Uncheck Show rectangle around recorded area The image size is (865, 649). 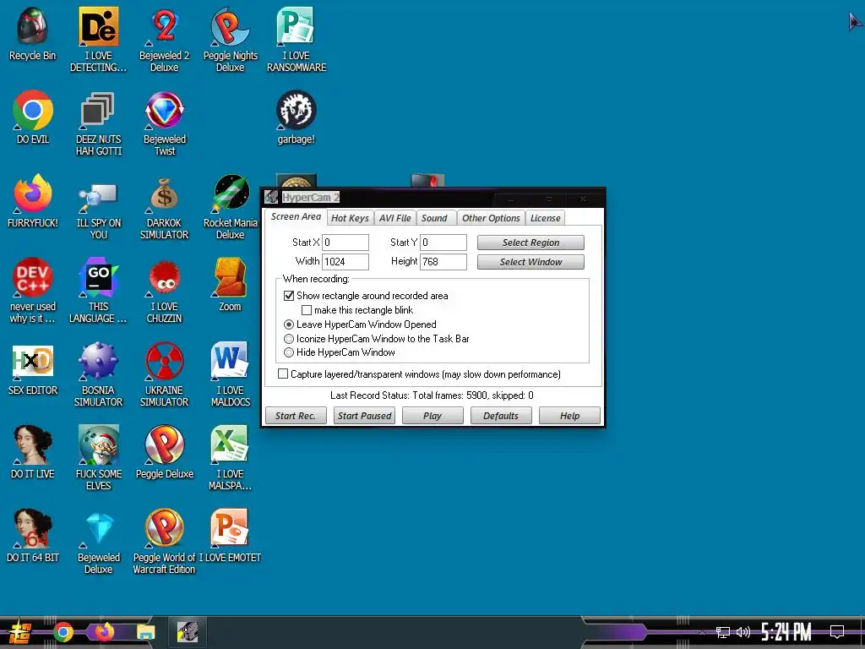click(289, 296)
